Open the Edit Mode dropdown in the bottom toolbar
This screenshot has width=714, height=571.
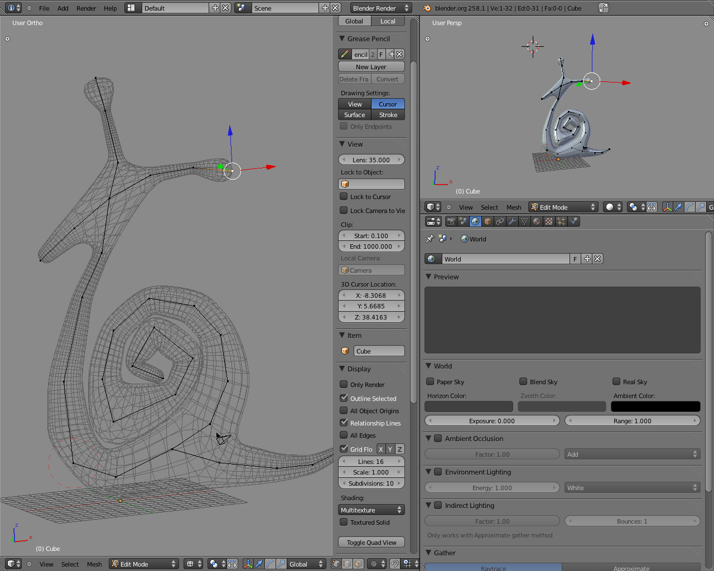(144, 564)
